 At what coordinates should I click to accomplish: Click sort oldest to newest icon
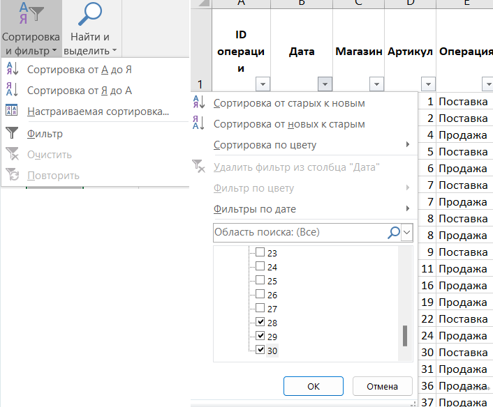[199, 103]
